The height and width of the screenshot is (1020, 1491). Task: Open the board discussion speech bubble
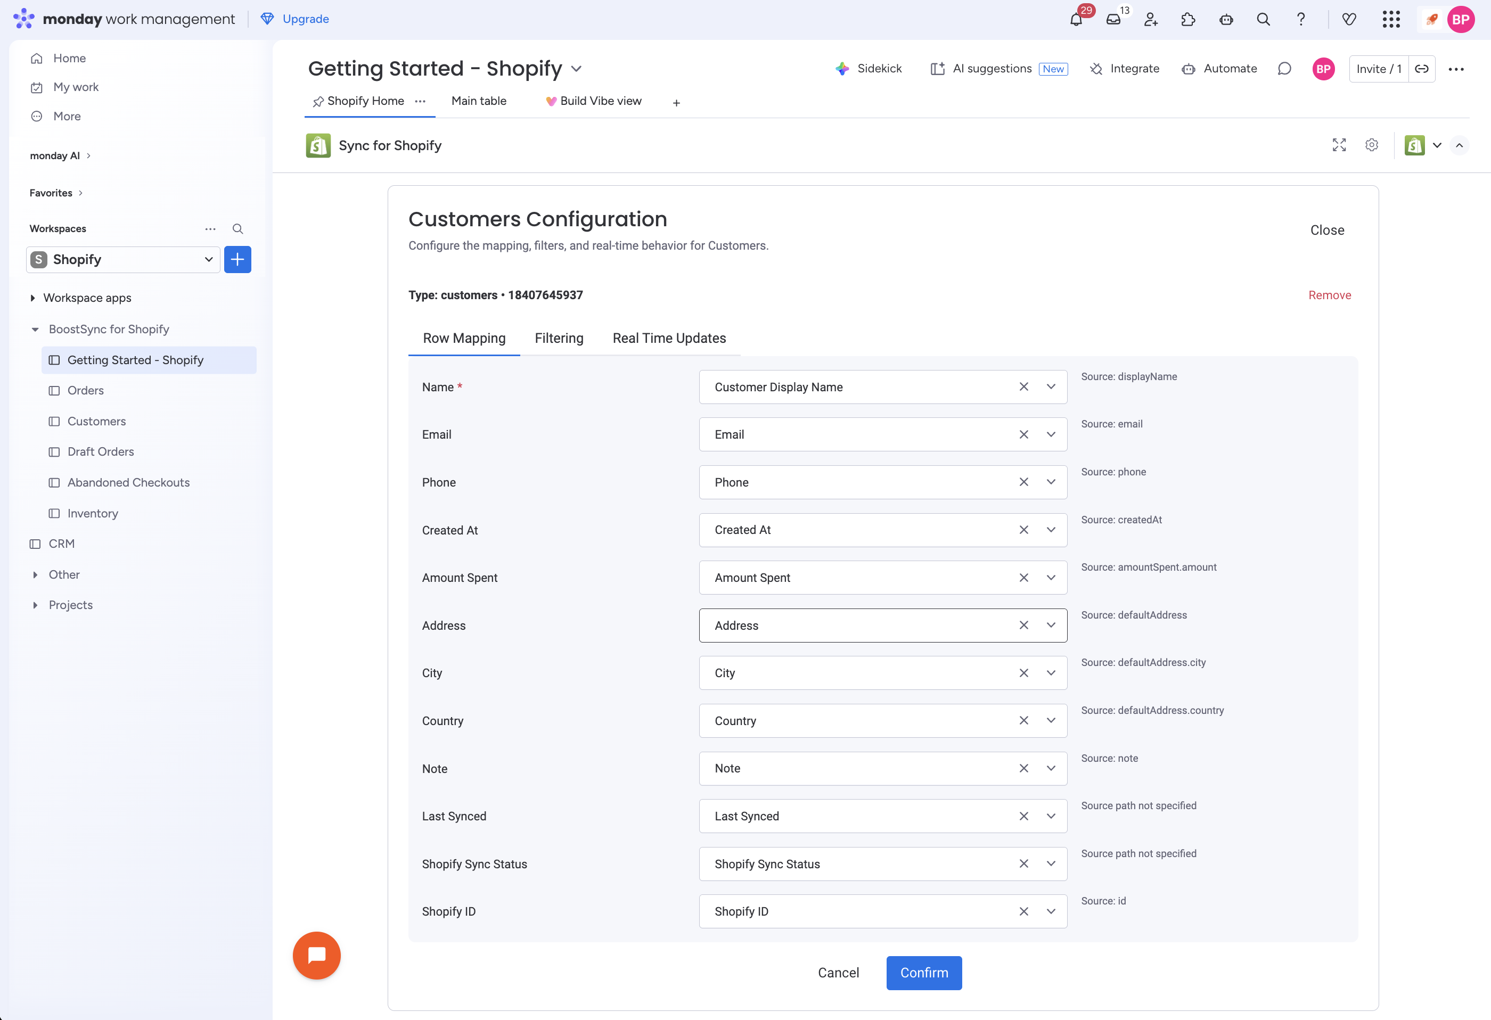pos(1284,69)
